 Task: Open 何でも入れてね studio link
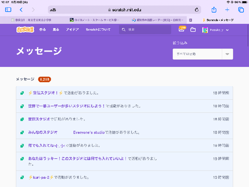(x=47, y=145)
